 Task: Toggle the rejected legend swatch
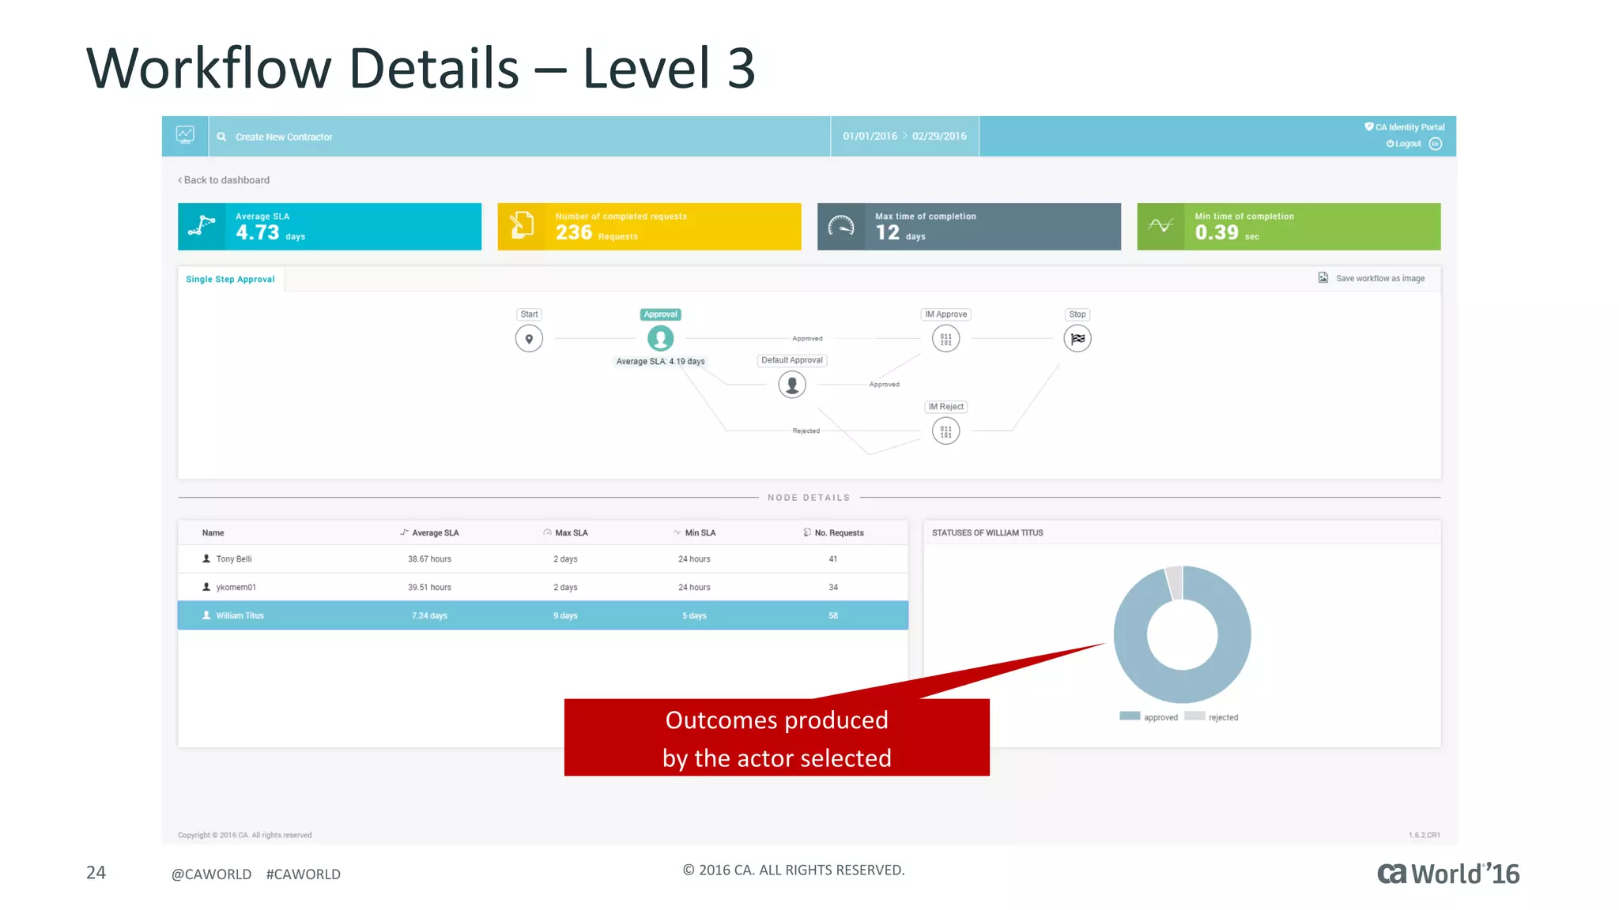[1194, 716]
